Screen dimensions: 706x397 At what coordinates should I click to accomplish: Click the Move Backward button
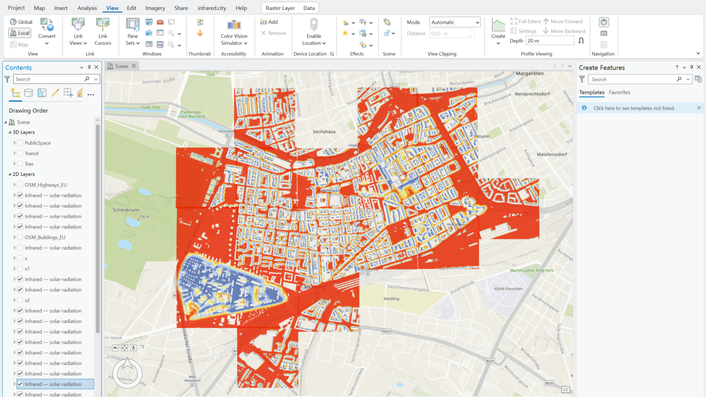point(564,31)
